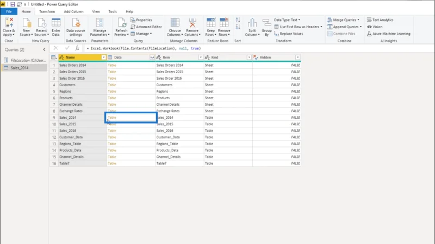Image resolution: width=435 pixels, height=244 pixels.
Task: Expand the Data column button
Action: [x=152, y=57]
